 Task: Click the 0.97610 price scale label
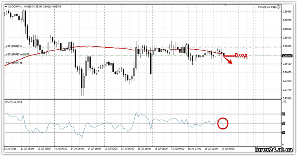point(287,99)
